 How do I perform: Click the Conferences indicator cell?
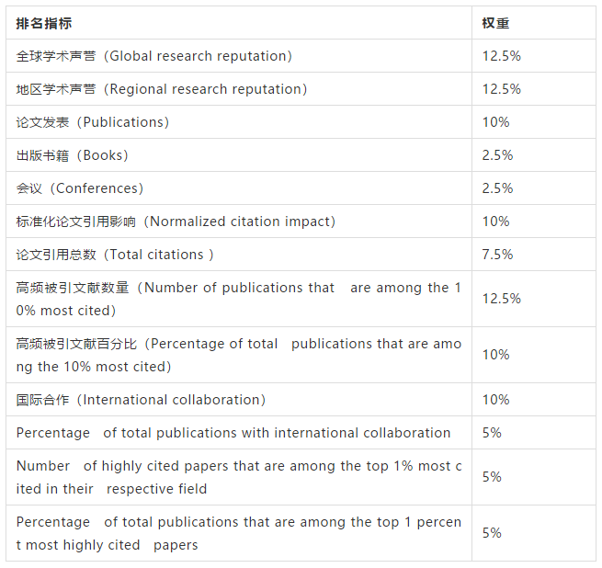(239, 187)
